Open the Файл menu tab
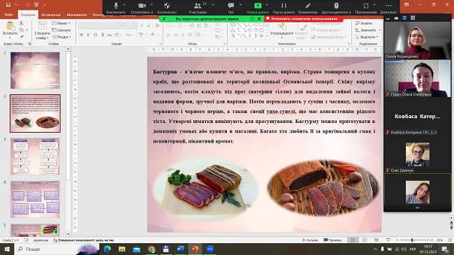454x255 pixels. coord(8,15)
